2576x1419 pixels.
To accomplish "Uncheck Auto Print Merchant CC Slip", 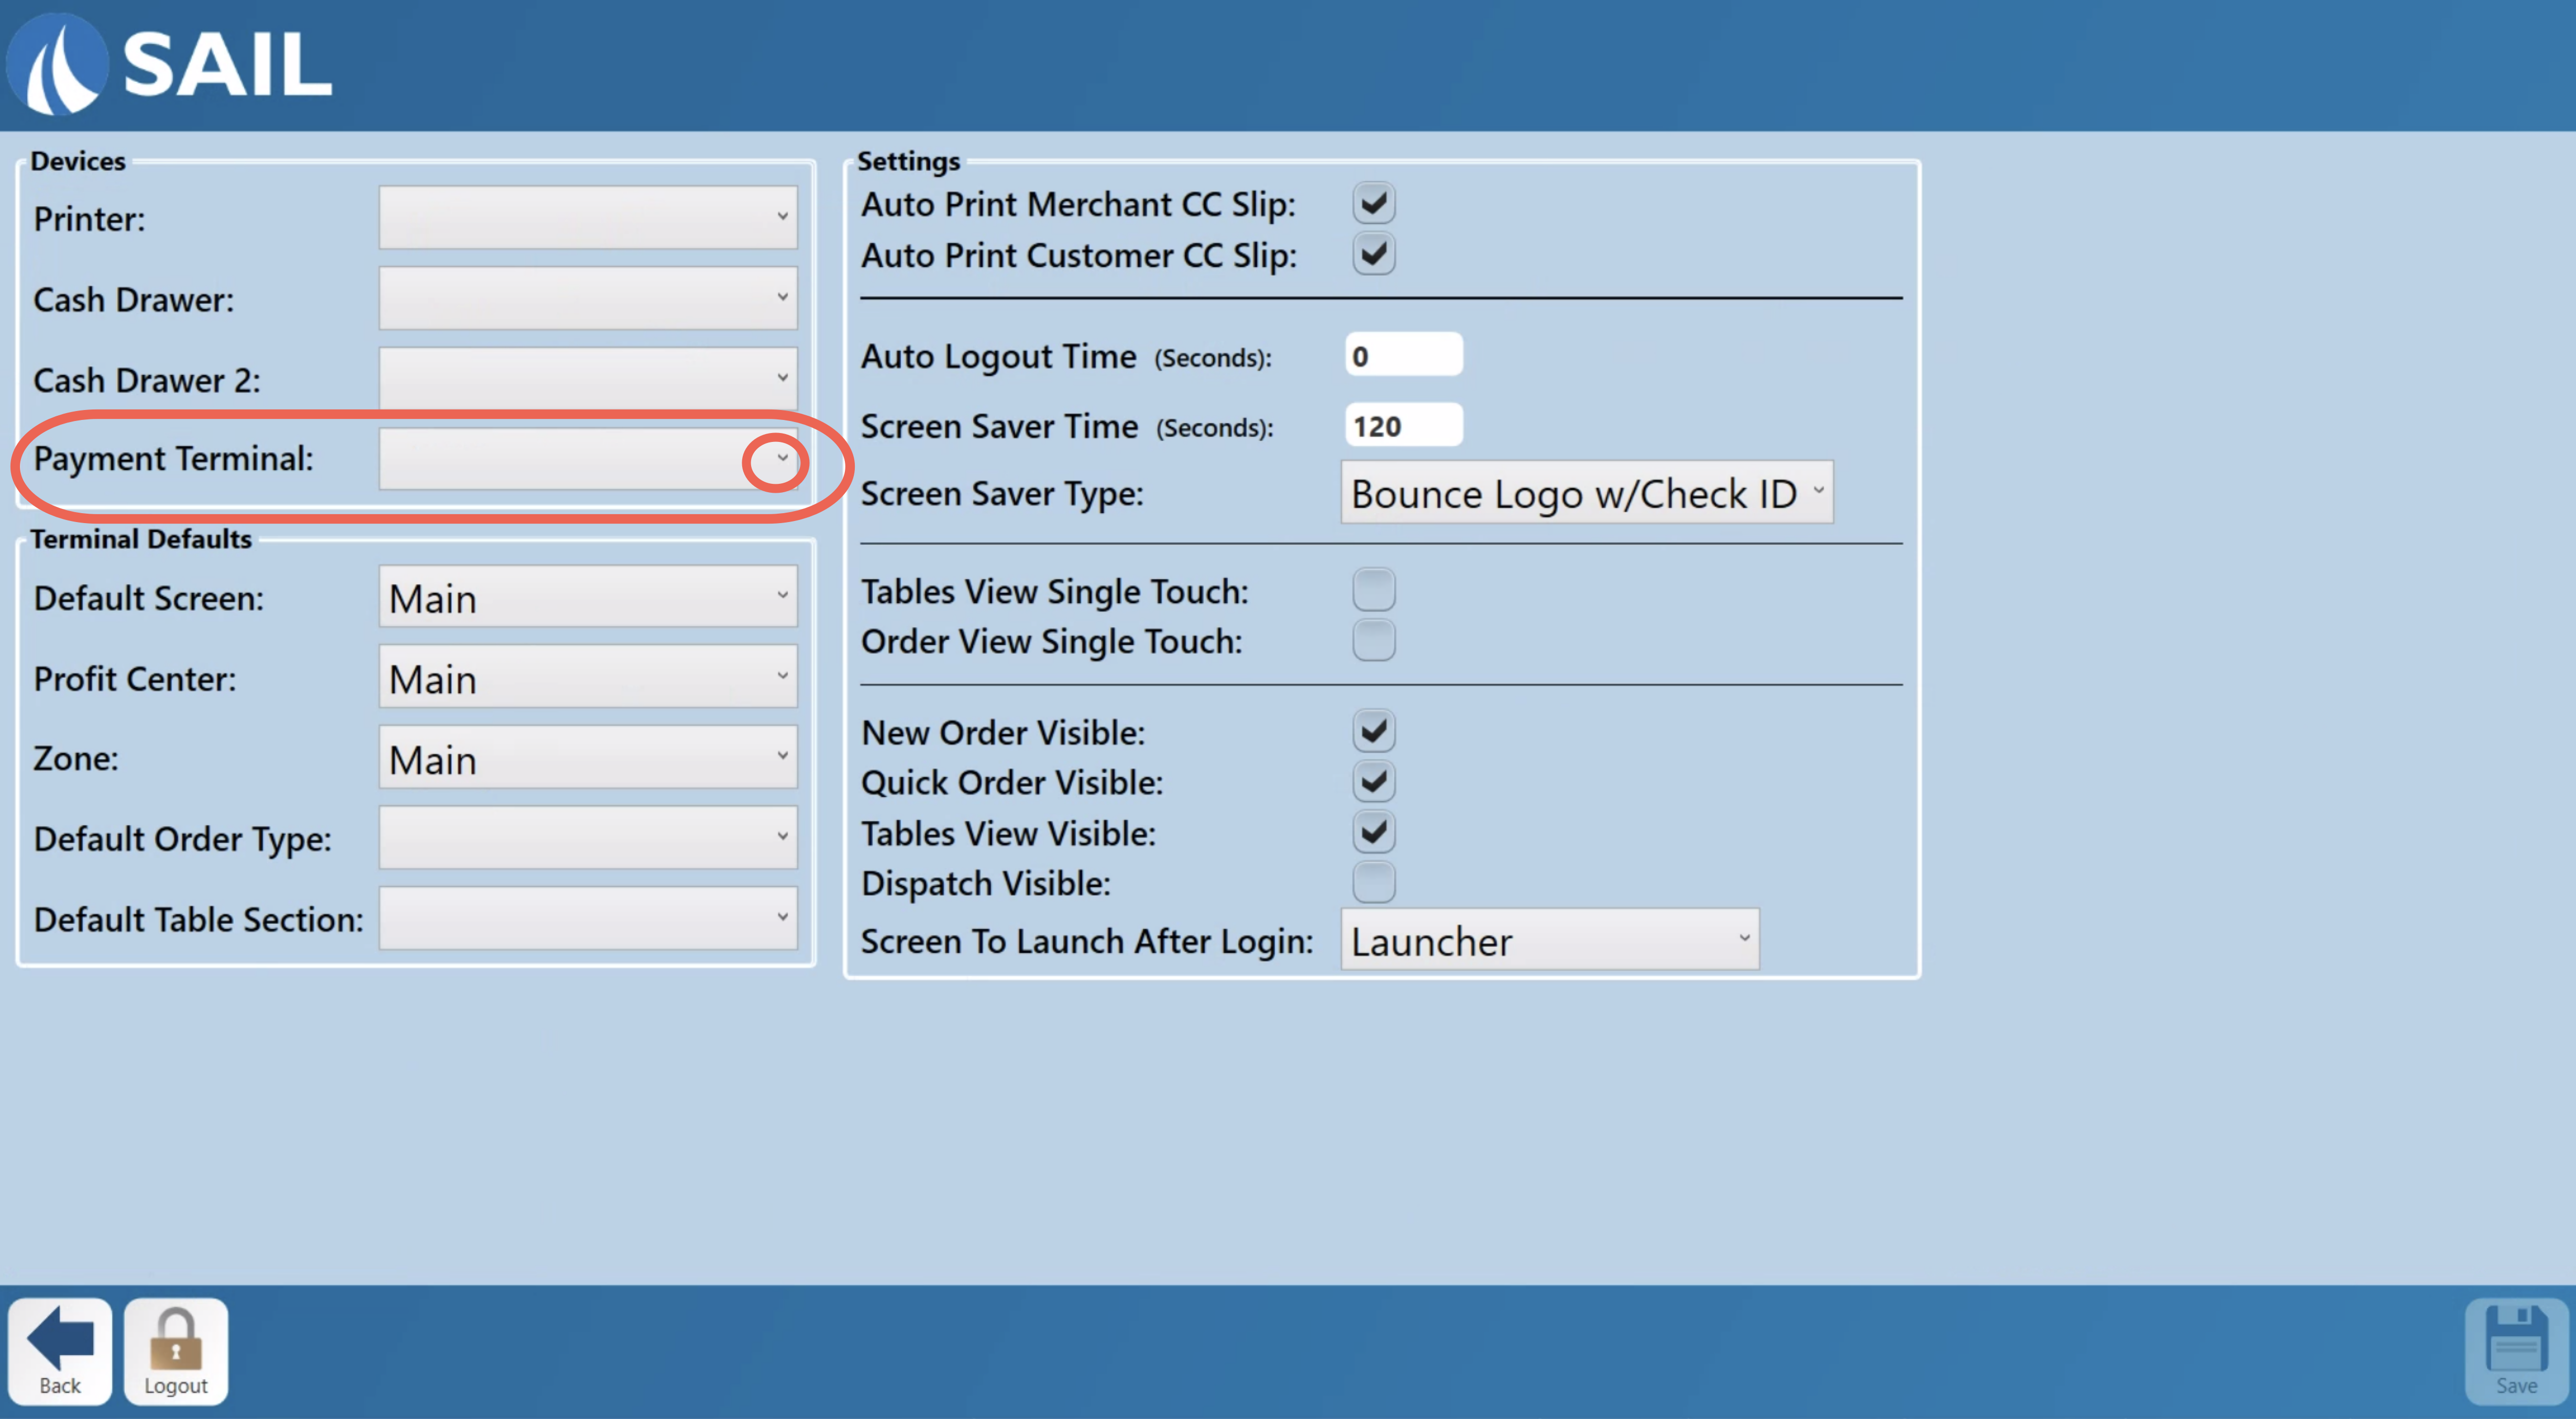I will [x=1374, y=203].
